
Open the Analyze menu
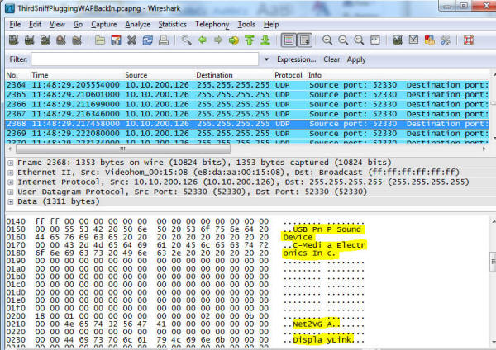click(x=137, y=24)
